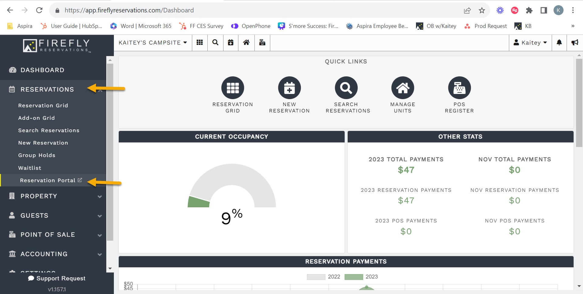Open the announcements megaphone icon
The width and height of the screenshot is (583, 294).
tap(575, 42)
